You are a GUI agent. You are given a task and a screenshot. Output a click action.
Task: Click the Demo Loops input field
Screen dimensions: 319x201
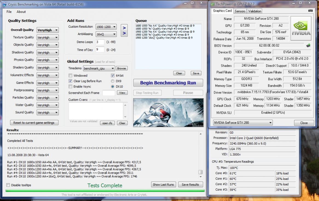pos(100,42)
